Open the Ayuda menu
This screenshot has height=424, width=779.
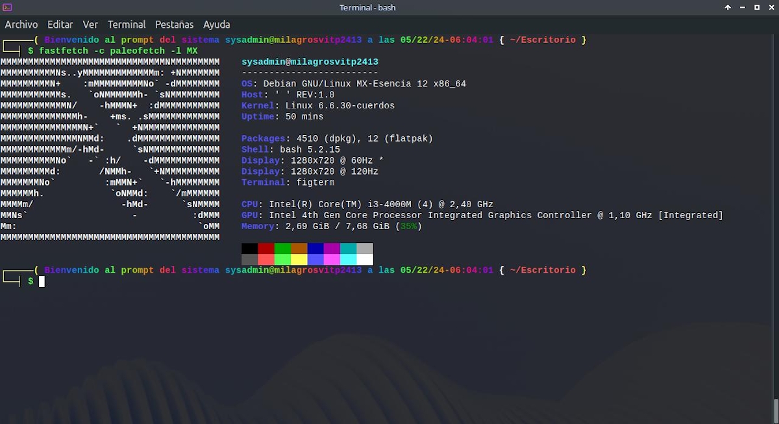216,24
